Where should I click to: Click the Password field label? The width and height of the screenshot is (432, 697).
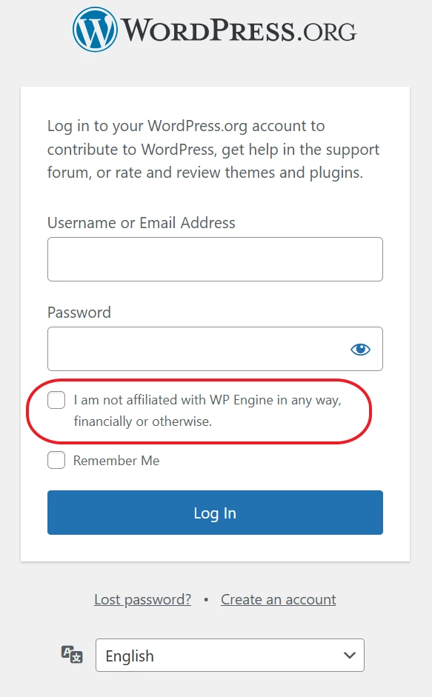point(78,312)
